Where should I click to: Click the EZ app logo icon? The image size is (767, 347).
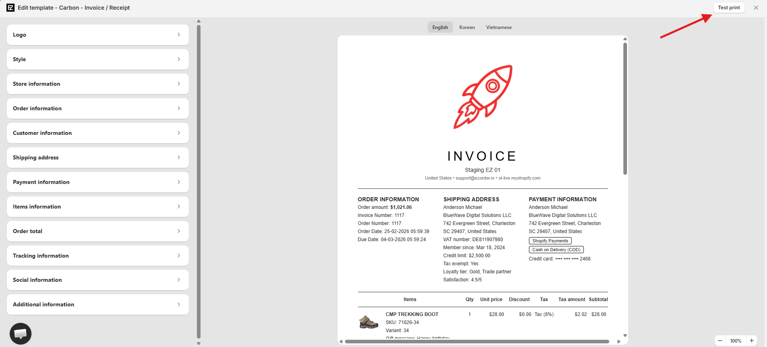(10, 8)
